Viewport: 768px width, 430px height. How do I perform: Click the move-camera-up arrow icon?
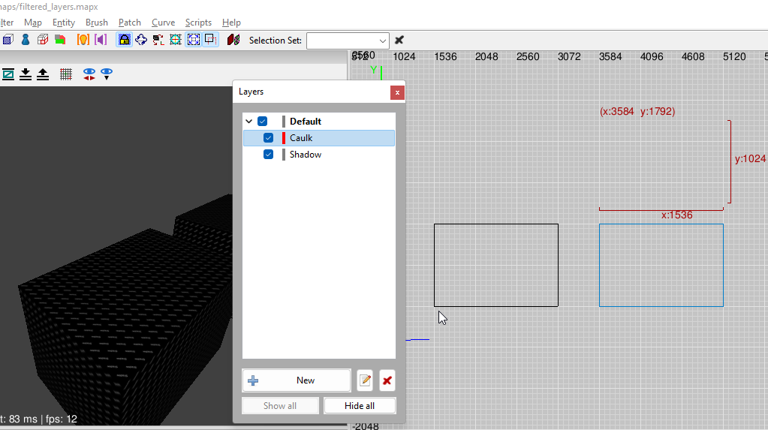coord(43,74)
